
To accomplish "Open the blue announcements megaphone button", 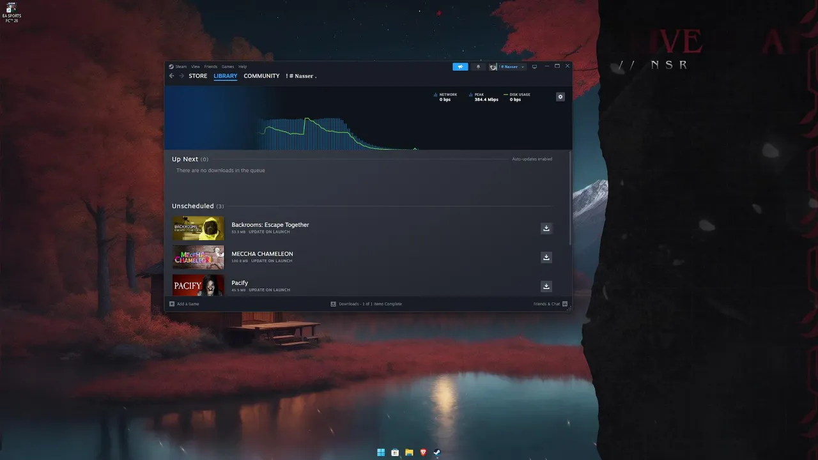I will tap(460, 66).
